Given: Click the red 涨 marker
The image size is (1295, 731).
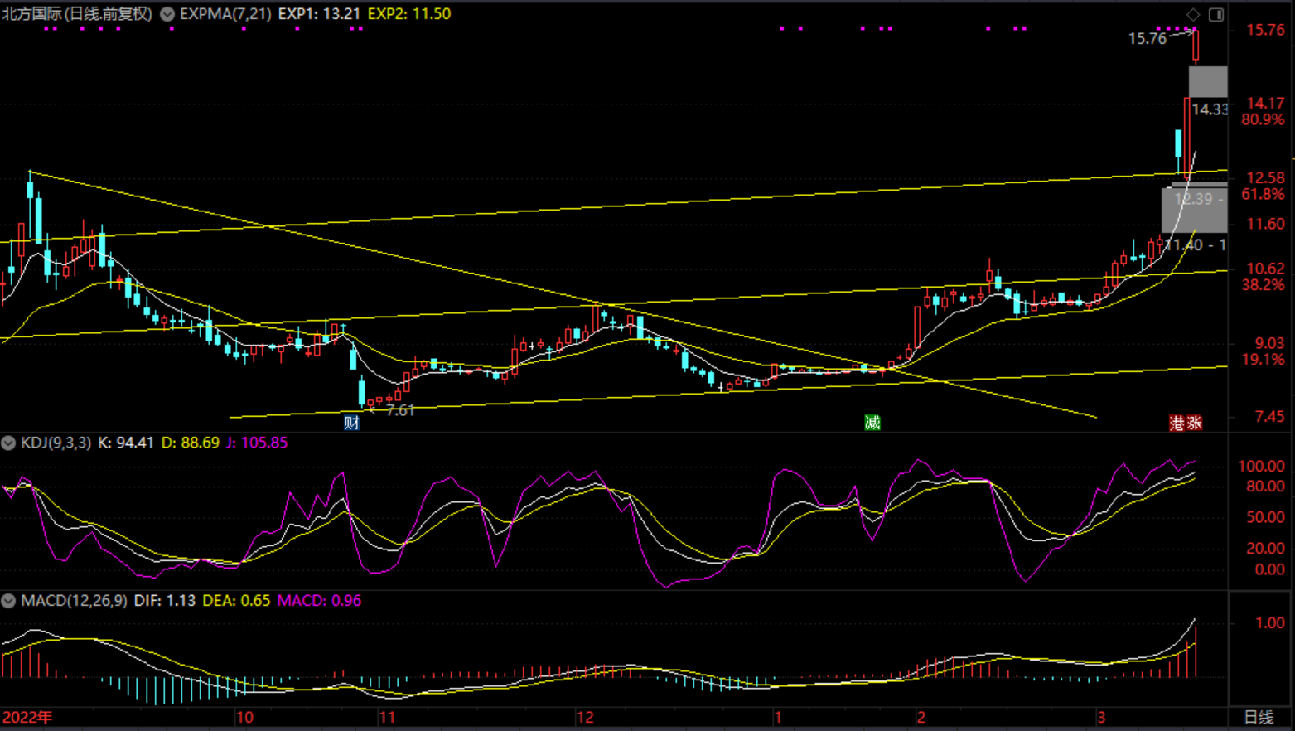Looking at the screenshot, I should click(x=1194, y=423).
